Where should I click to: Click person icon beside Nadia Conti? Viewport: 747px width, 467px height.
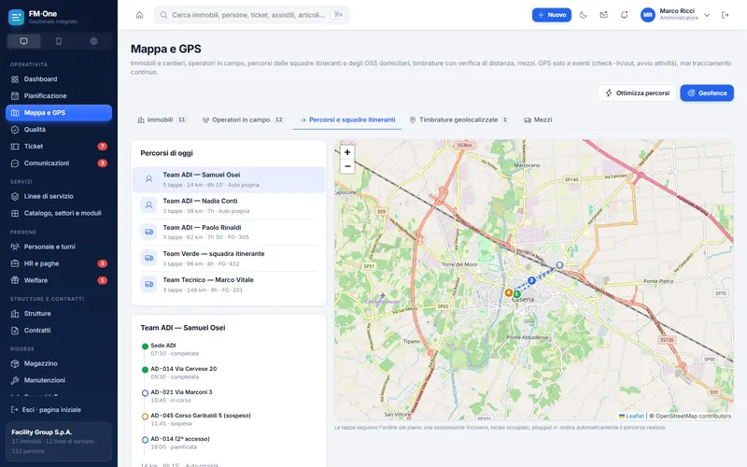(x=148, y=205)
